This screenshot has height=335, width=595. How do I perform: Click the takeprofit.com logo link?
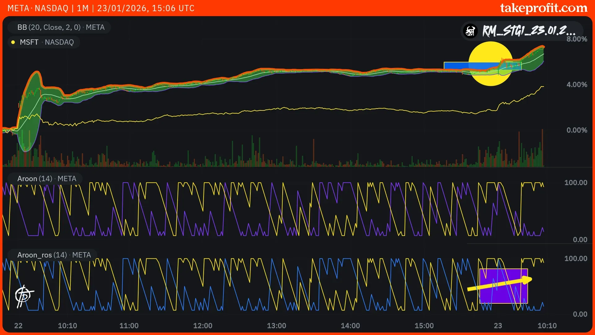point(544,8)
